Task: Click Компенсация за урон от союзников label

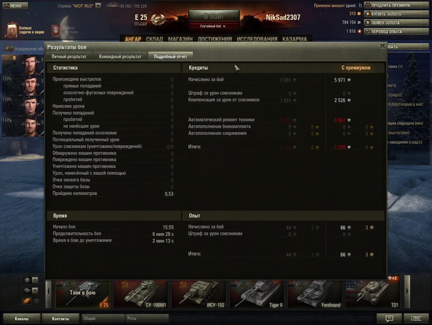Action: 224,100
